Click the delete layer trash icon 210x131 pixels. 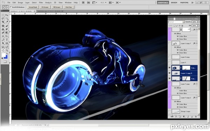coord(196,117)
